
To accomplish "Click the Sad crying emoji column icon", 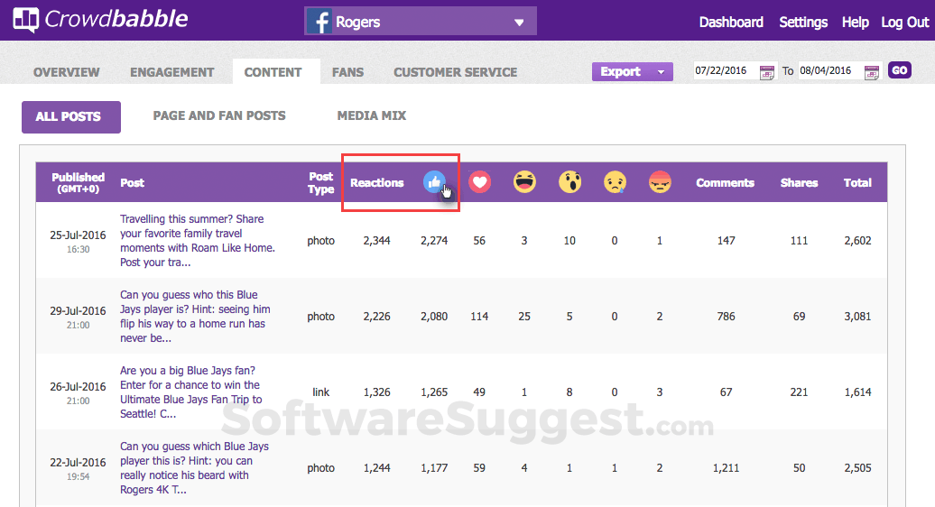I will tap(615, 181).
